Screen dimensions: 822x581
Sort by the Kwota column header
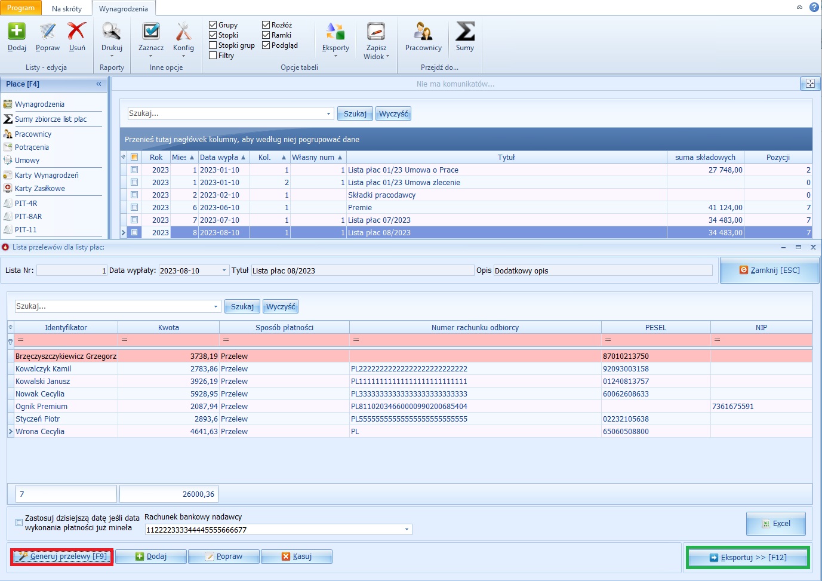[x=168, y=327]
